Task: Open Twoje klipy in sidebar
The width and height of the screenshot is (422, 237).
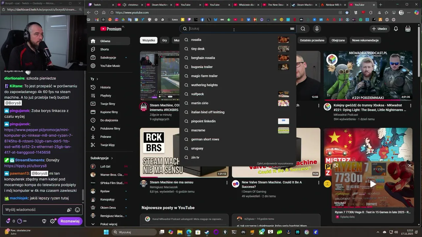Action: tap(109, 145)
